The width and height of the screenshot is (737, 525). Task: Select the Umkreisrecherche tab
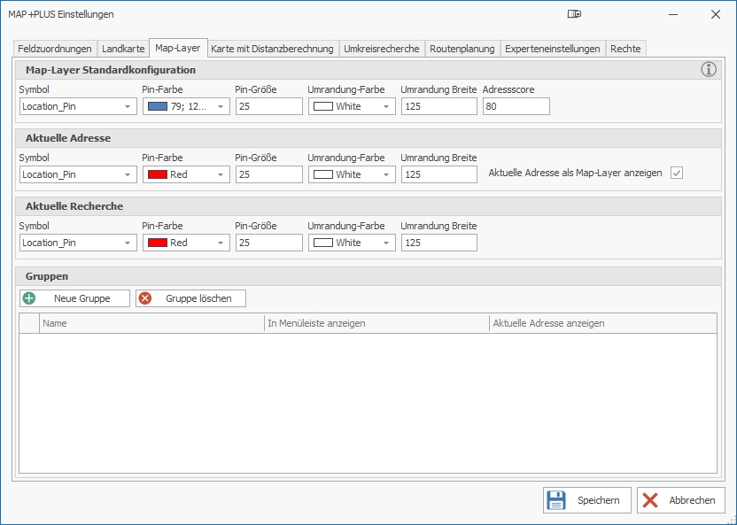click(x=381, y=49)
